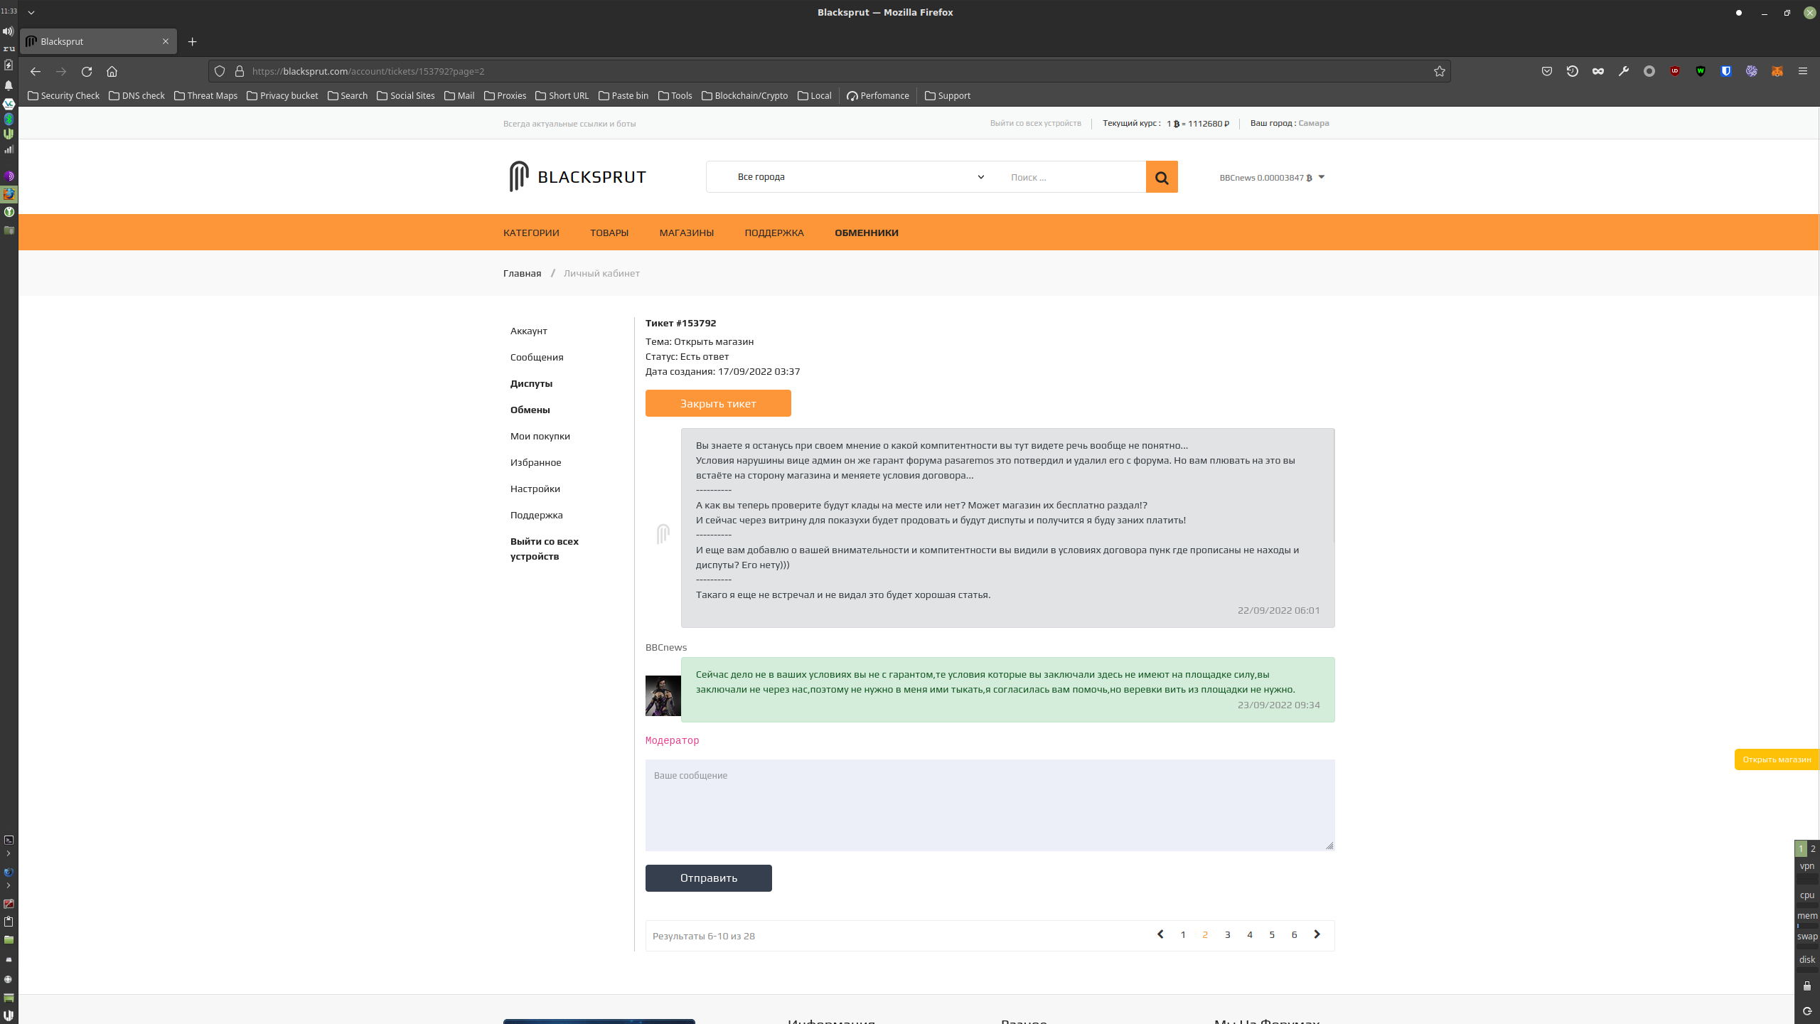Image resolution: width=1820 pixels, height=1024 pixels.
Task: Open the ПОДДЕРЖКА menu item
Action: click(x=774, y=233)
